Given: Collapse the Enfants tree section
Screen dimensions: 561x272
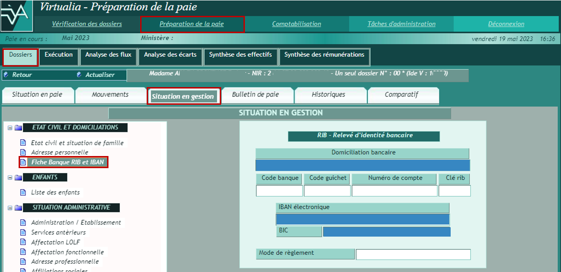Looking at the screenshot, I should point(10,177).
